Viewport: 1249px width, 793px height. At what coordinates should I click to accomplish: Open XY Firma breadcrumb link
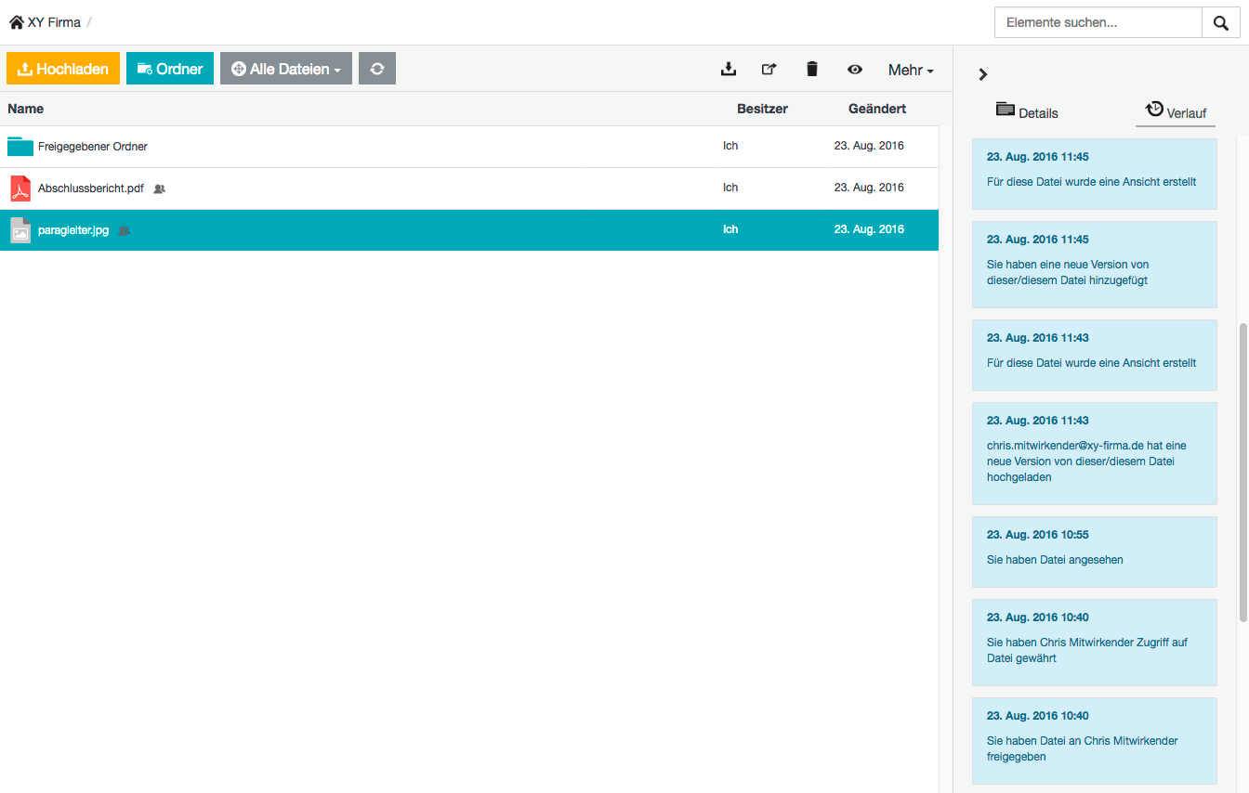[x=54, y=22]
